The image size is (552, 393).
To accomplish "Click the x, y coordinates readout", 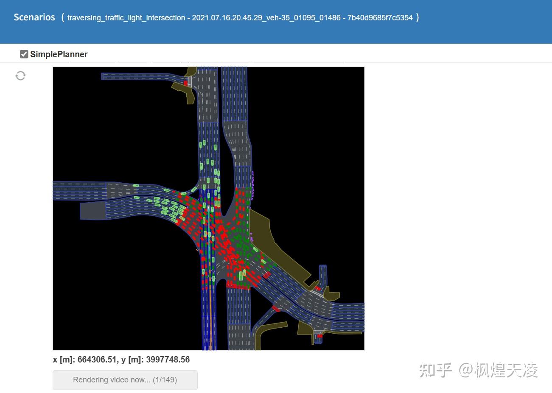I will pos(121,360).
